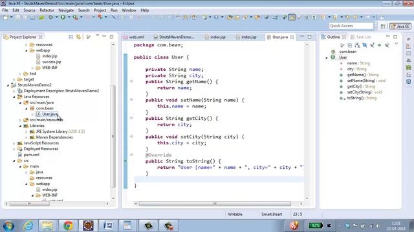Viewport: 414px width, 232px height.
Task: Click the Quick Access search field
Action: 351,26
